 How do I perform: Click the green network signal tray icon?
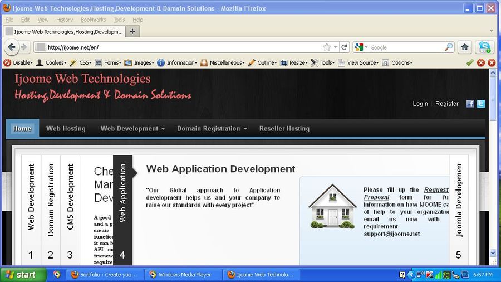click(439, 275)
